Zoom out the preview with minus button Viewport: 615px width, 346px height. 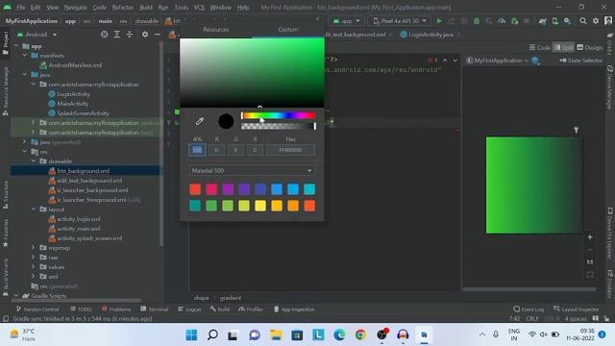pos(590,250)
